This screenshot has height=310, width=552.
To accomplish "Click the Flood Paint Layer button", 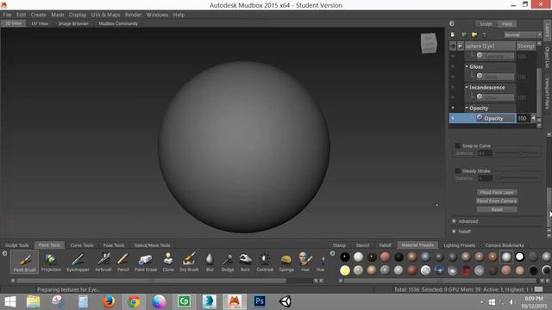I will (497, 192).
